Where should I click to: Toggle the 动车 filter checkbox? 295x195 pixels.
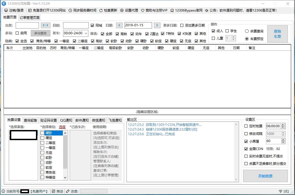pos(132,34)
